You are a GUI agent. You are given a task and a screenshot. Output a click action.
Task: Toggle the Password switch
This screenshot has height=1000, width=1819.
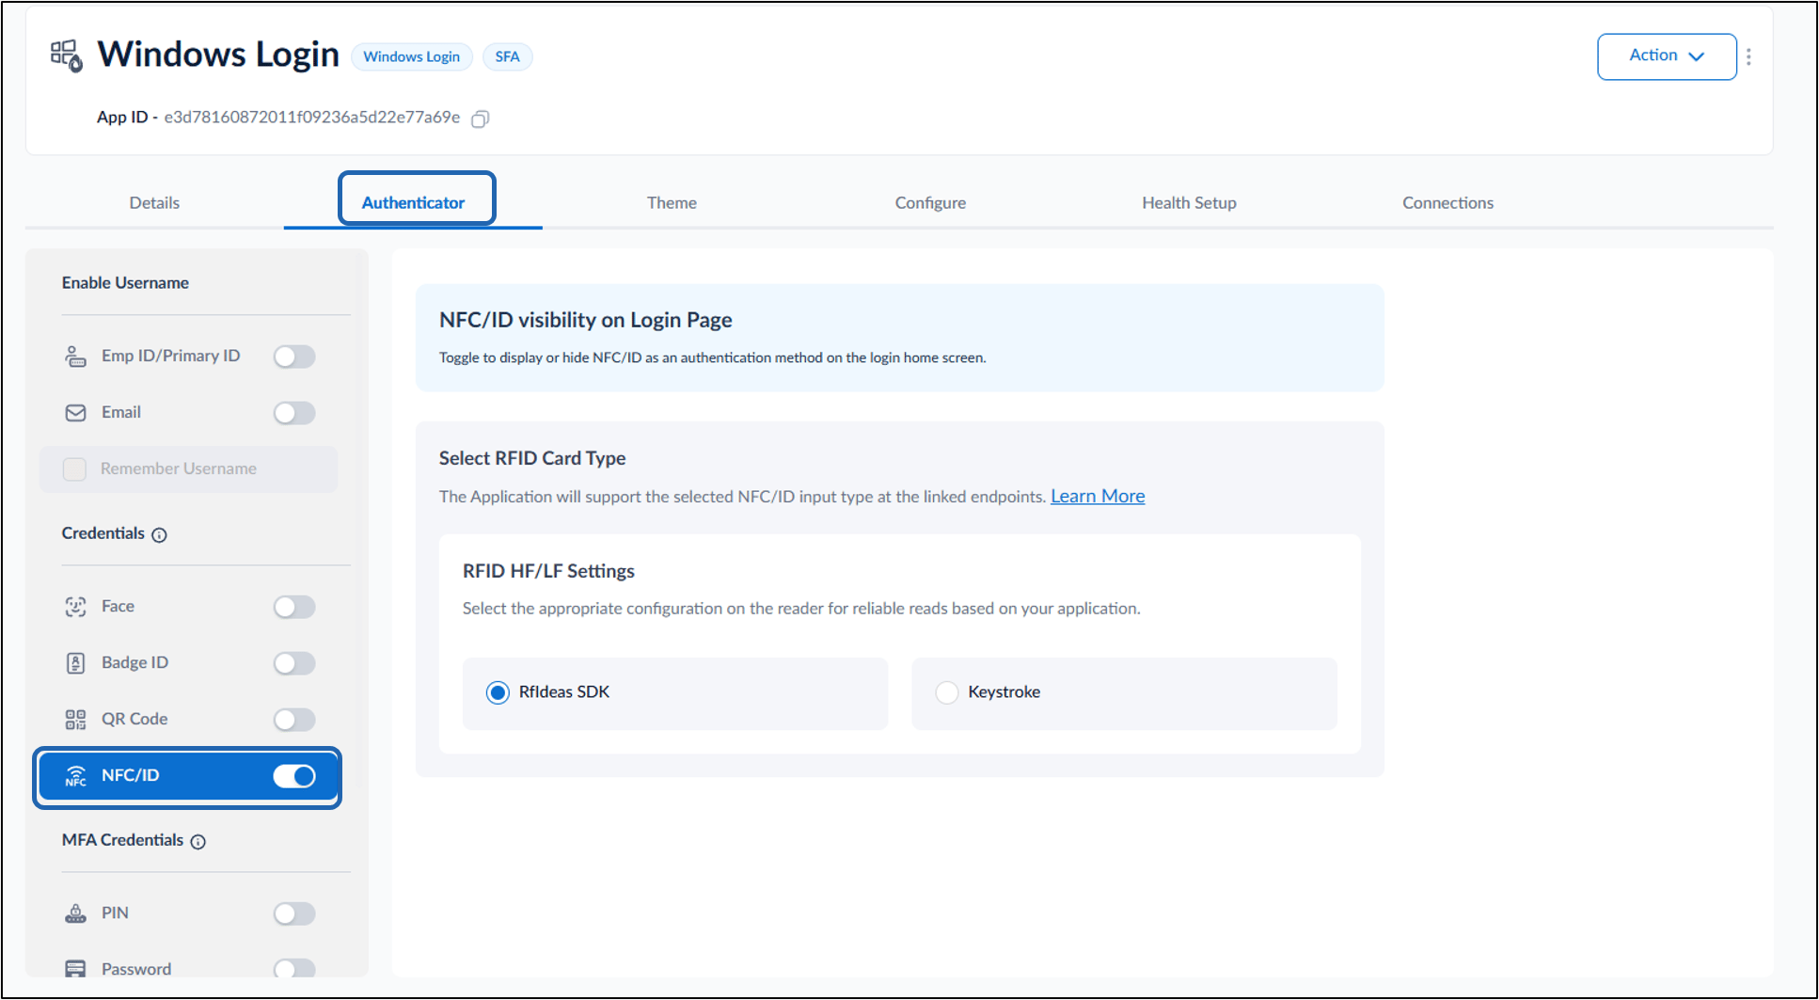[294, 968]
